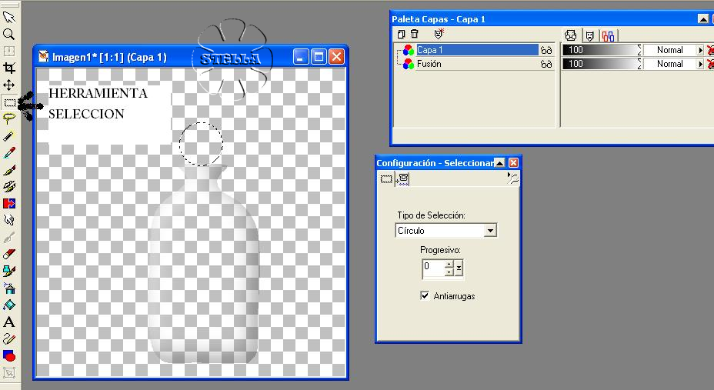714x390 pixels.
Task: Roll up the Configuración panel
Action: 499,163
